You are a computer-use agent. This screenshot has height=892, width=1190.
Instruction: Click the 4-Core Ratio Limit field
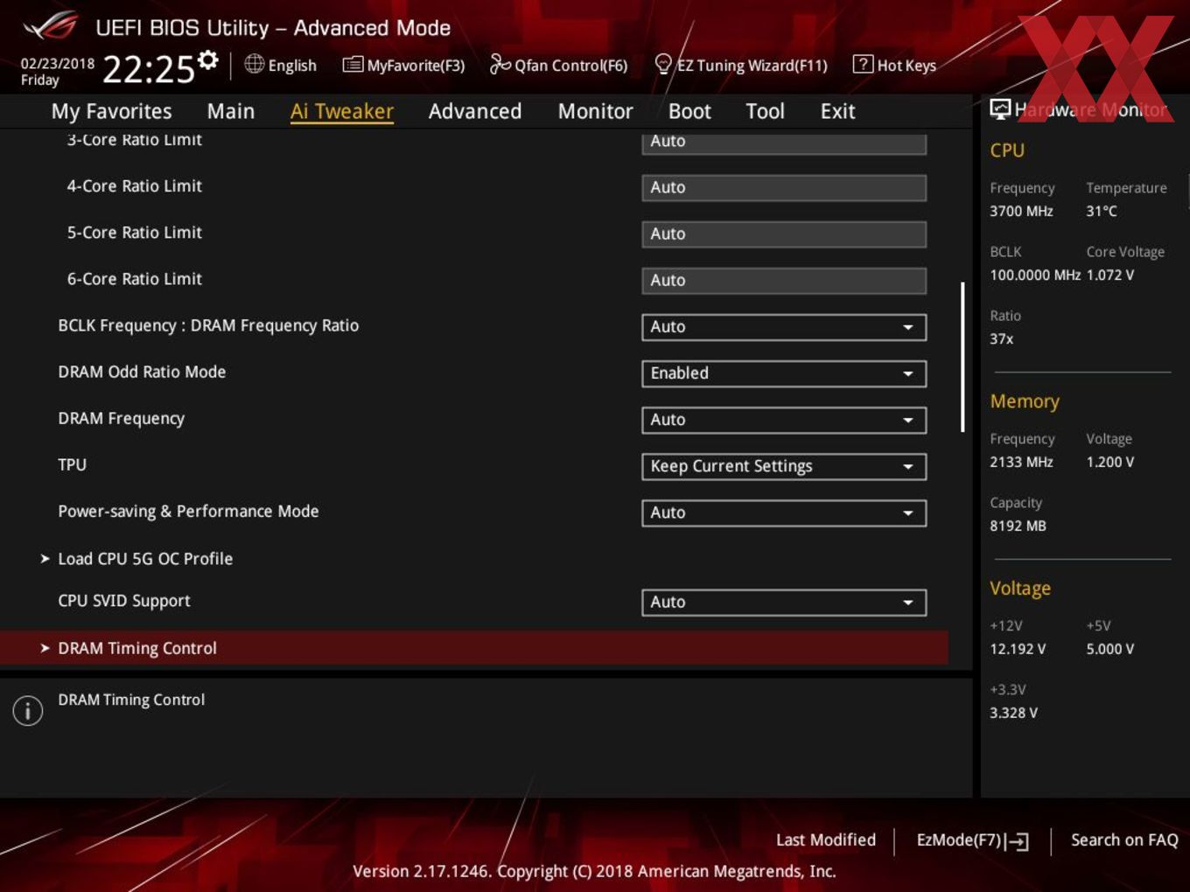click(784, 187)
